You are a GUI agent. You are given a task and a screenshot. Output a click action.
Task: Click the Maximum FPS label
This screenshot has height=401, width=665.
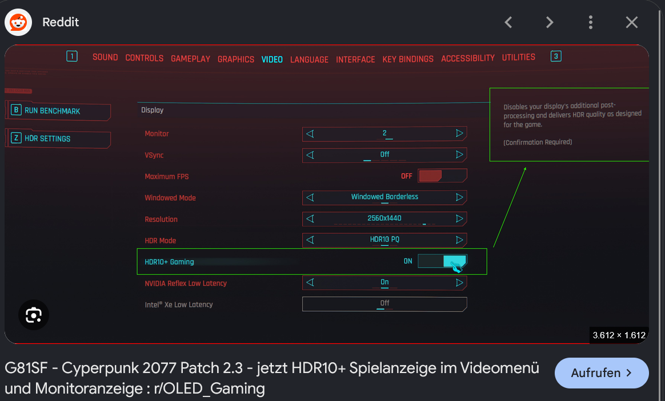[167, 177]
